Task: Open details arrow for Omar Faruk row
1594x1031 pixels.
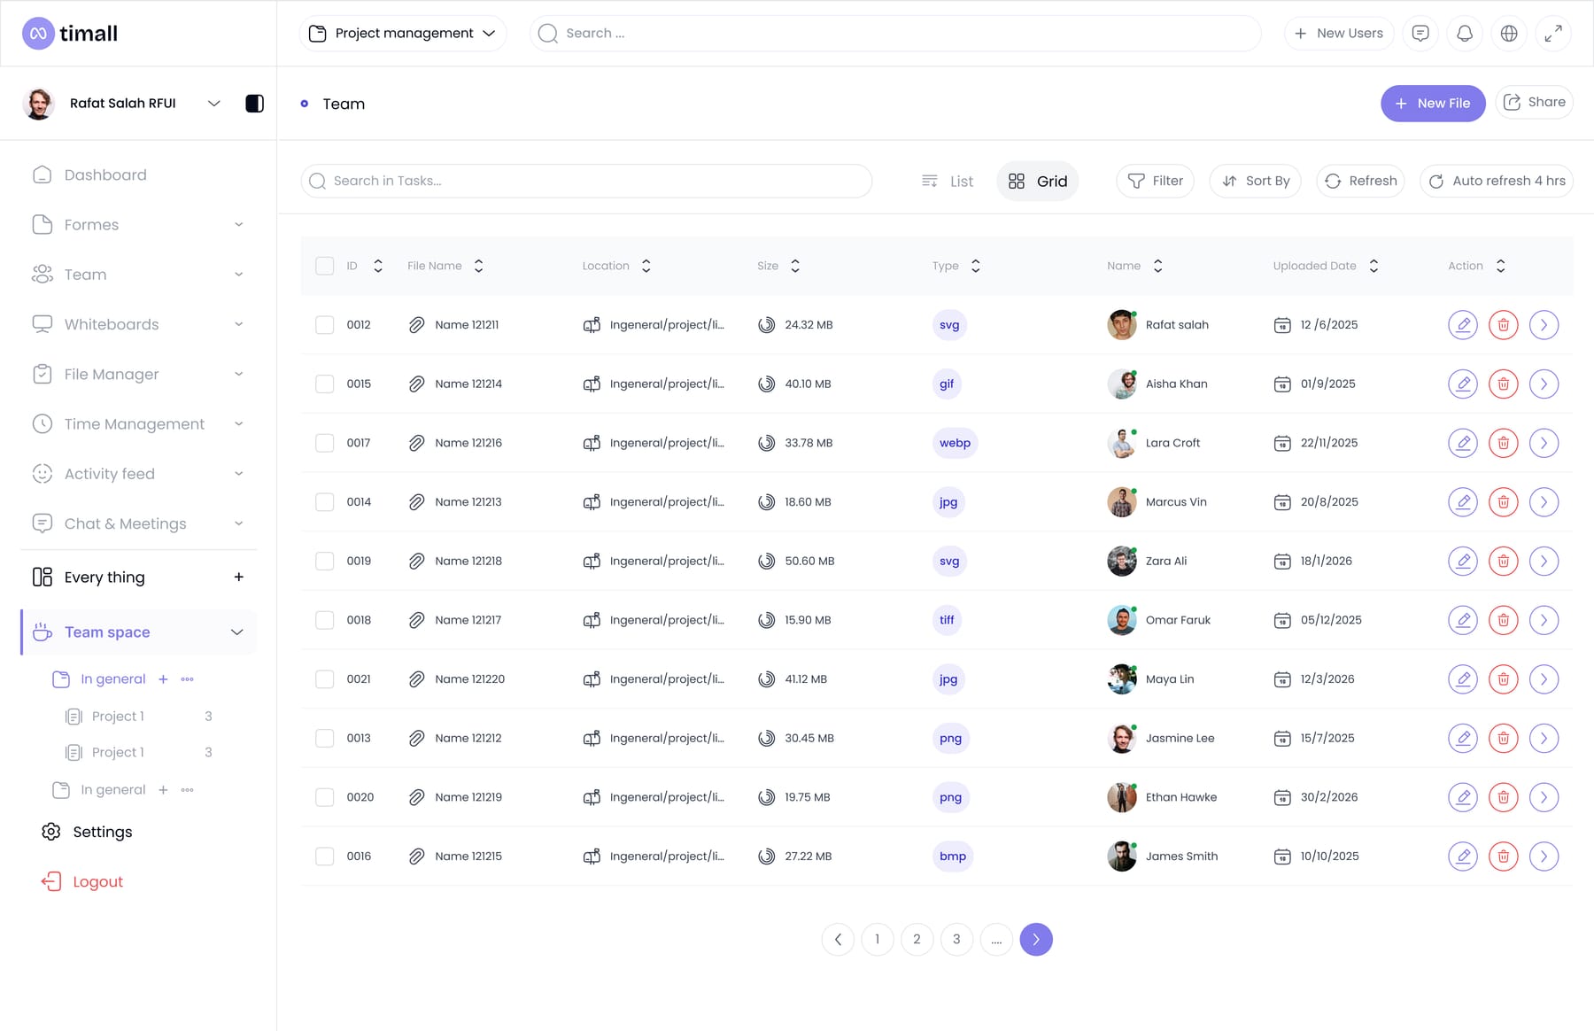Action: point(1544,620)
